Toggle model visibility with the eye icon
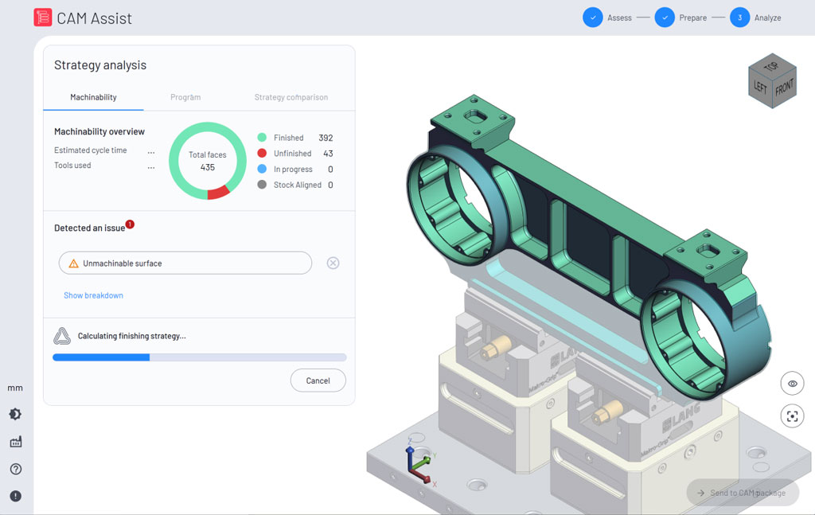 [792, 383]
